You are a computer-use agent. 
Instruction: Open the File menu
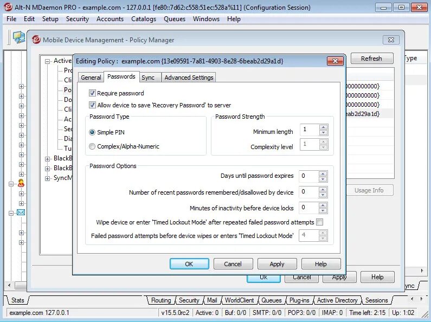pyautogui.click(x=11, y=19)
